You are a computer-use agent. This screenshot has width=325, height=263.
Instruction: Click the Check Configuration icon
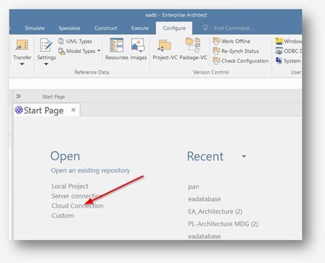point(216,61)
